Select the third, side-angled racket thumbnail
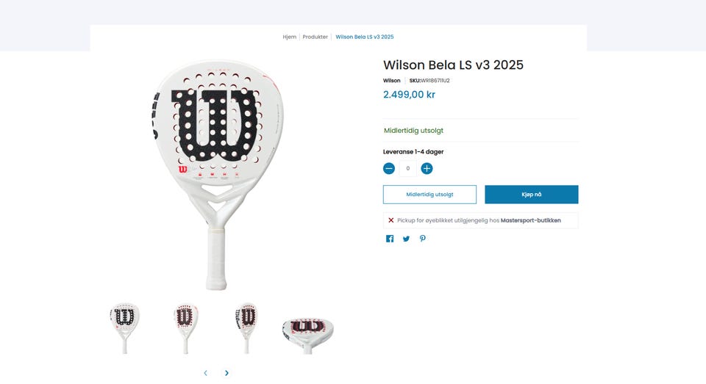 246,326
